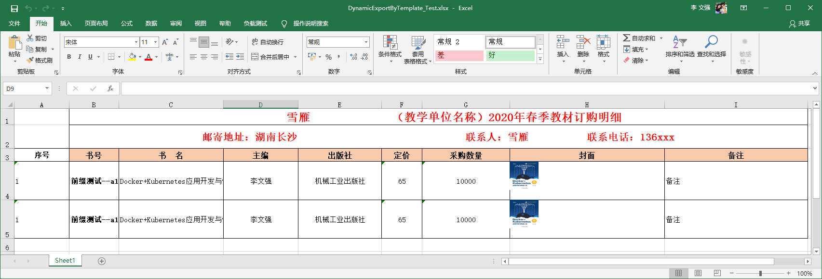822x279 pixels.
Task: Apply percent style
Action: pyautogui.click(x=328, y=57)
